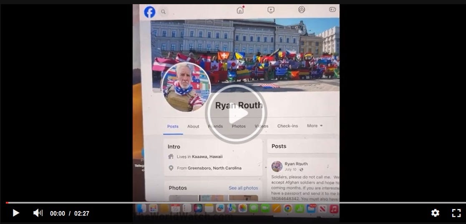Click the Photos section heading

coord(178,188)
